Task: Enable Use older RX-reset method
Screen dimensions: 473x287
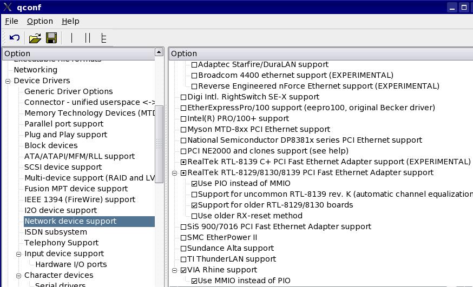Action: [194, 216]
